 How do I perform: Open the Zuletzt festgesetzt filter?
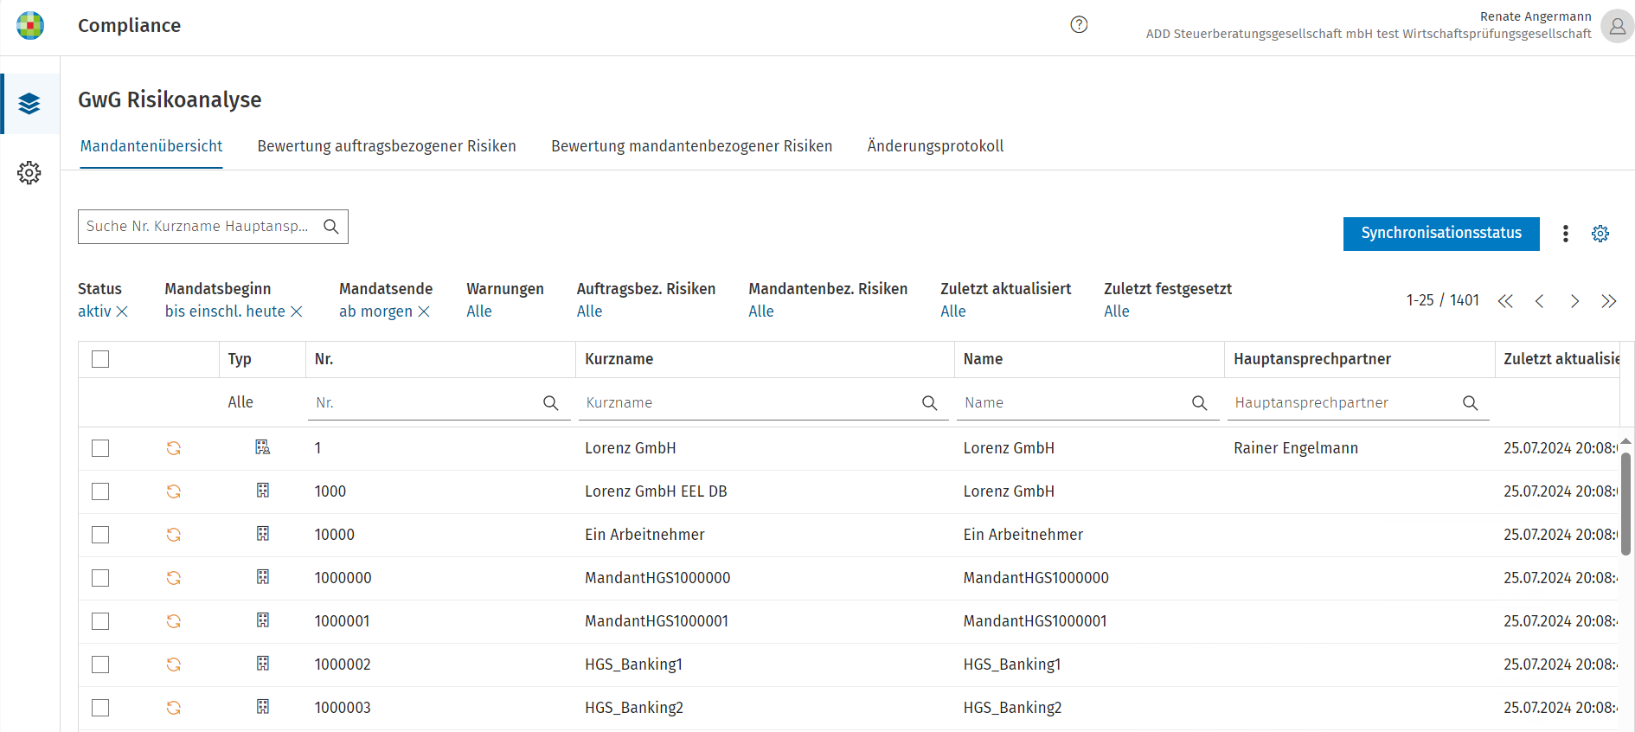pos(1117,311)
